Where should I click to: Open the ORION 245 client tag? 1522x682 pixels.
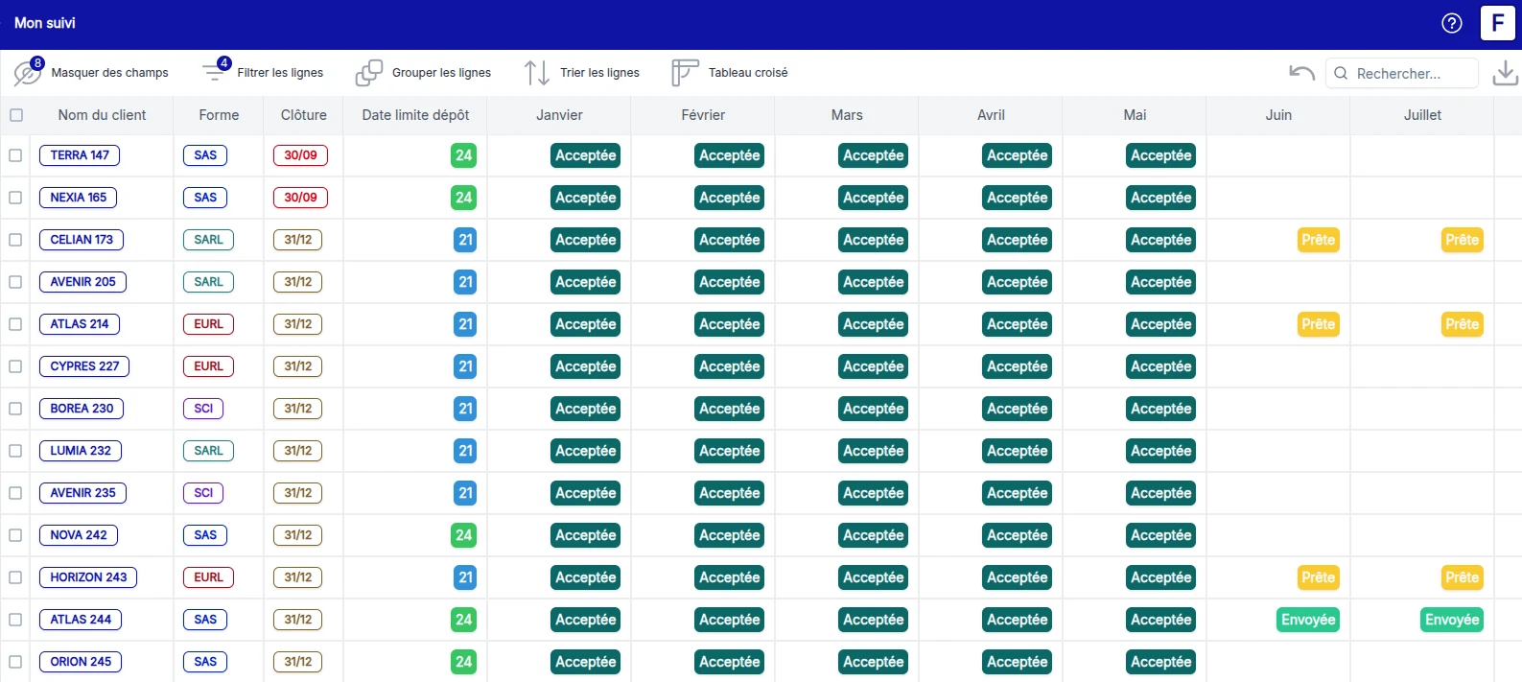(x=81, y=662)
